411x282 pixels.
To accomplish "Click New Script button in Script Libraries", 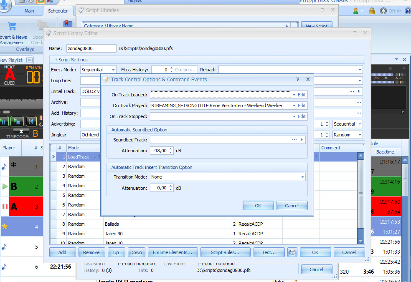I will pyautogui.click(x=316, y=26).
